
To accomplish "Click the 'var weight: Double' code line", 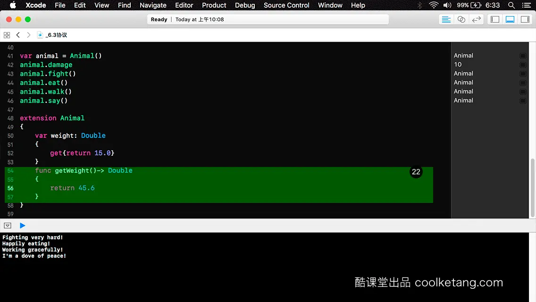I will [x=70, y=135].
